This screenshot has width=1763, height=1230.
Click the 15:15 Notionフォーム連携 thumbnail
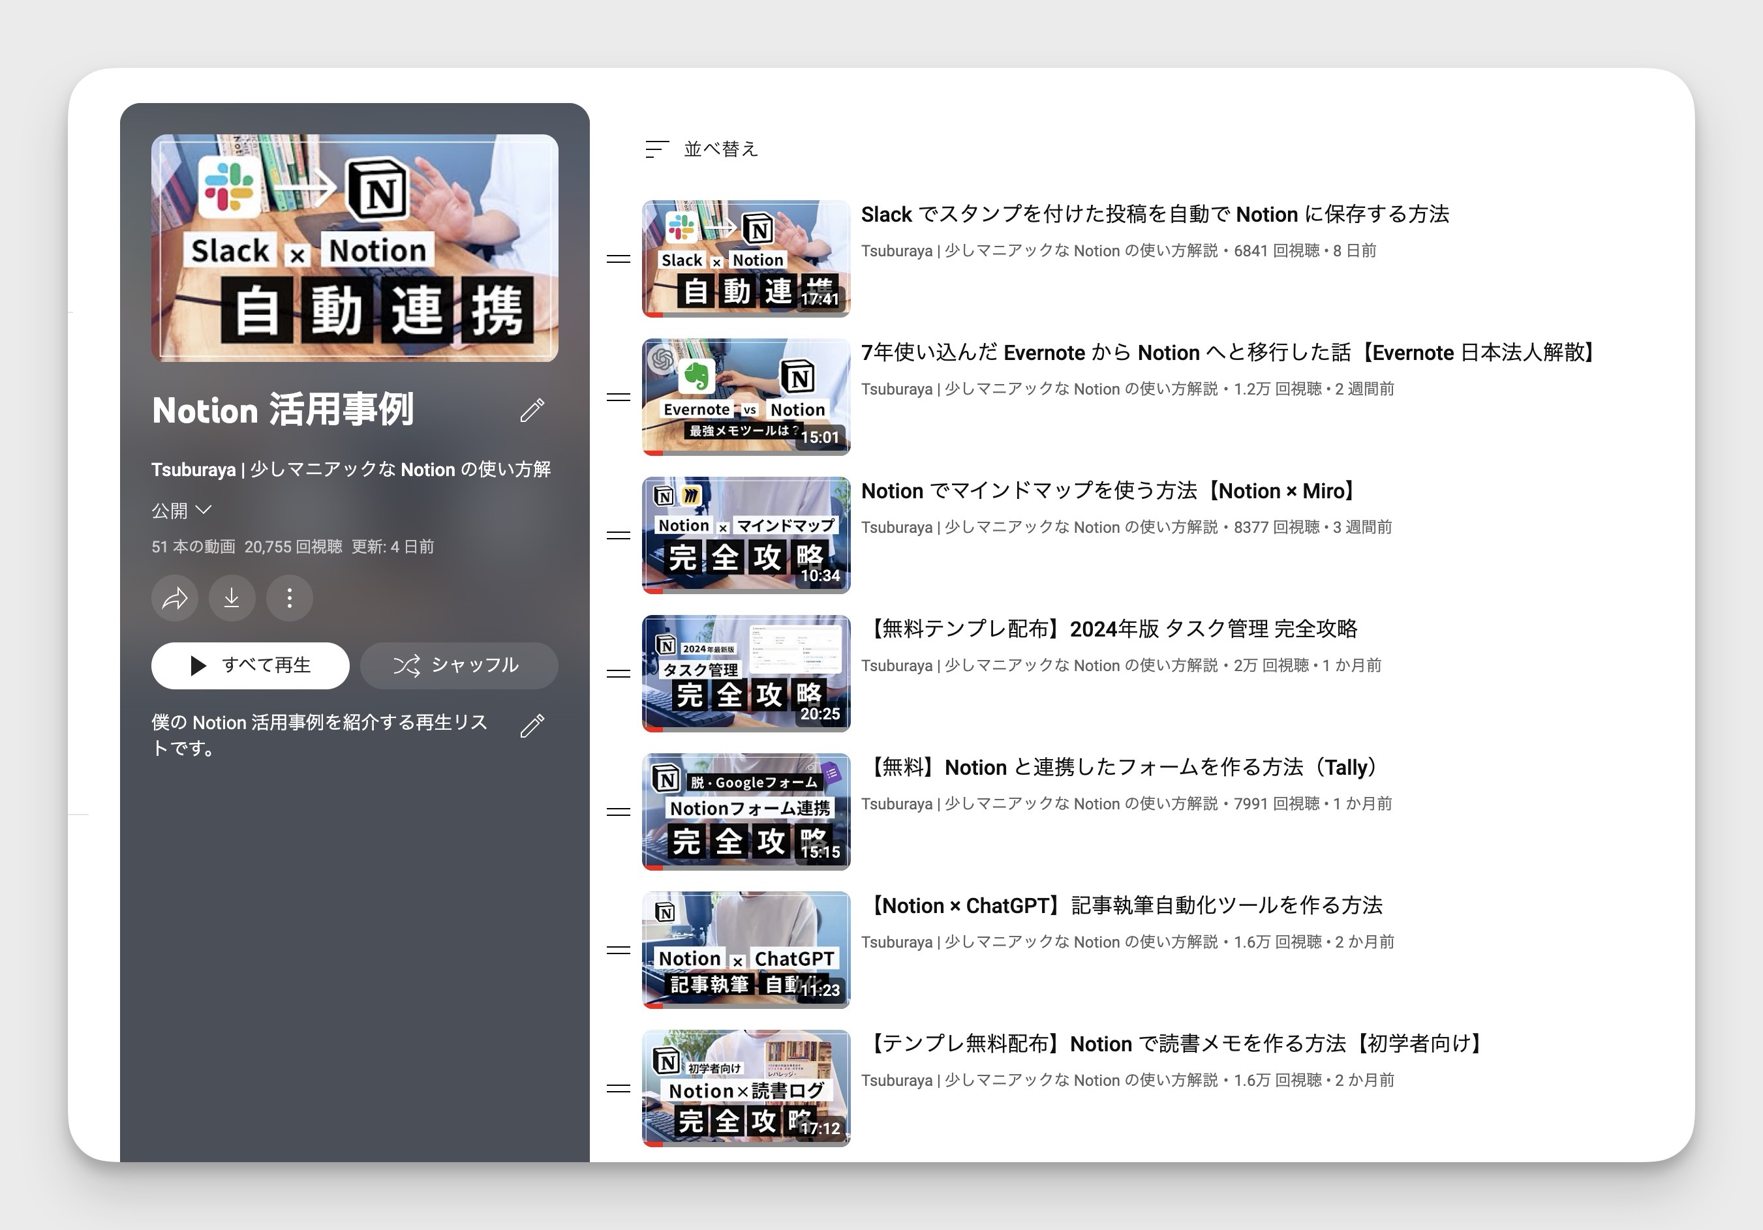pyautogui.click(x=746, y=811)
